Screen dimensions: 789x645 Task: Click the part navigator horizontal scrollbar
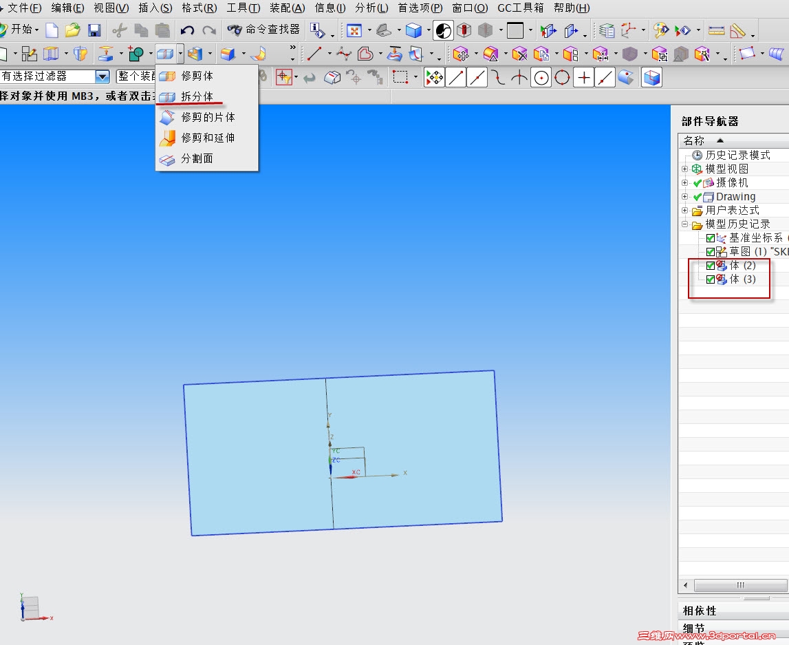coord(740,585)
